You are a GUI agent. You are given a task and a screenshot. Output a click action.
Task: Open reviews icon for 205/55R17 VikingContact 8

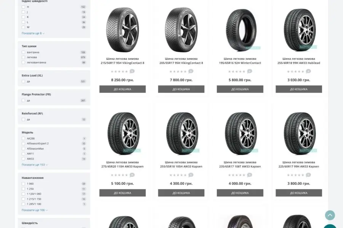click(x=191, y=71)
